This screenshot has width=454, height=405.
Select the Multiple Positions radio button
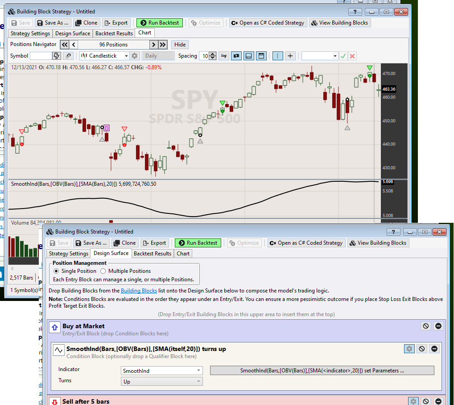coord(103,271)
